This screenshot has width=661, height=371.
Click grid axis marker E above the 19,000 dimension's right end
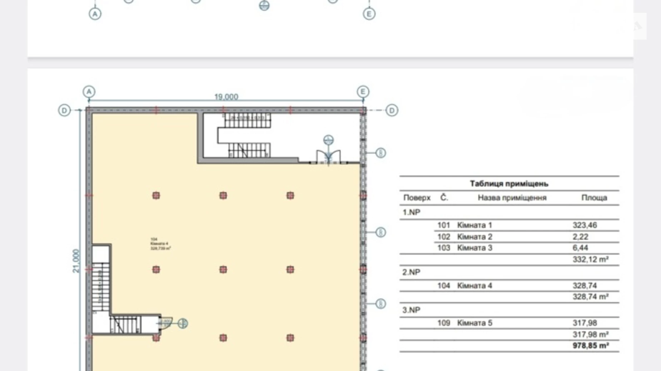[x=363, y=92]
